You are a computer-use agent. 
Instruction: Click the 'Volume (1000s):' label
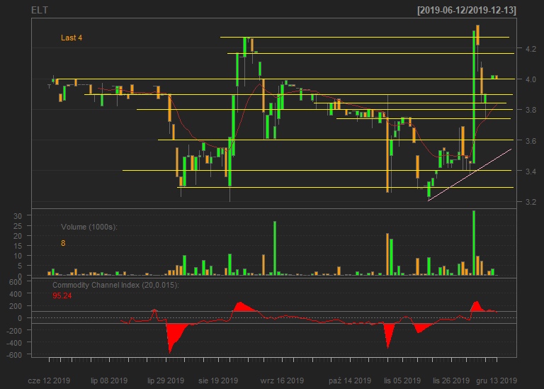point(89,227)
